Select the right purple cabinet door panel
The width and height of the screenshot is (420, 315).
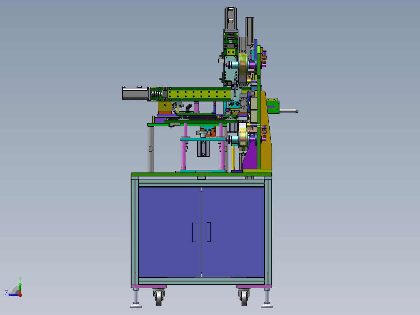(x=233, y=232)
